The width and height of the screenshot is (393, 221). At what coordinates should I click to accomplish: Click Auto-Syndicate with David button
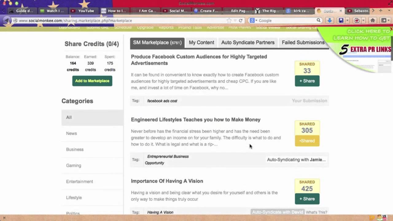coord(278,212)
